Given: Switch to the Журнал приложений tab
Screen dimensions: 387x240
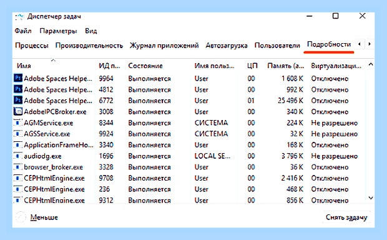Looking at the screenshot, I should (x=164, y=46).
